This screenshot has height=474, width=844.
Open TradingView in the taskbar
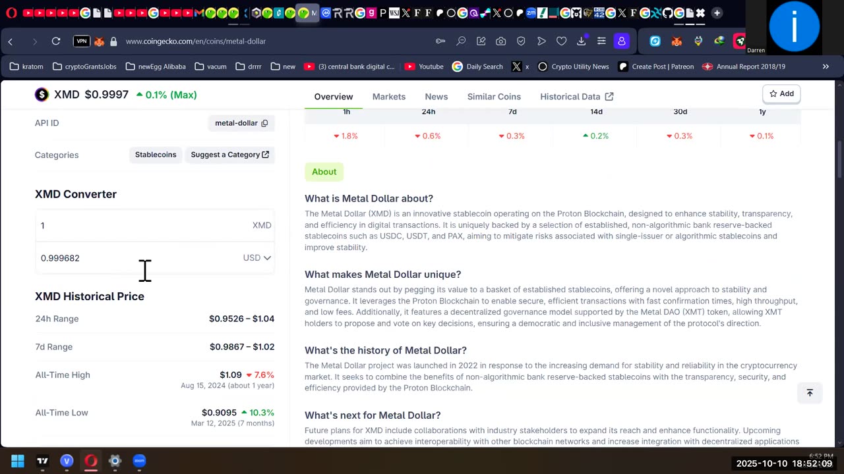click(42, 461)
